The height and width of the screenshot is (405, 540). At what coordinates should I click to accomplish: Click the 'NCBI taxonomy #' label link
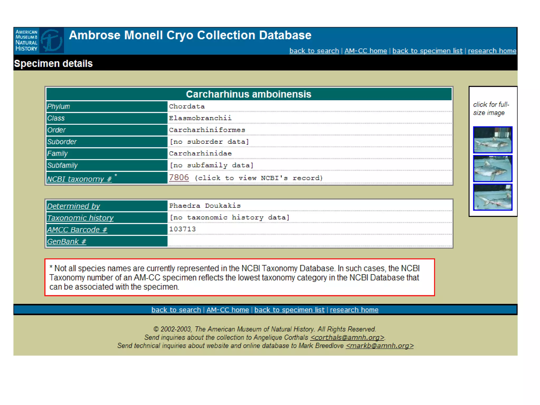pos(79,179)
